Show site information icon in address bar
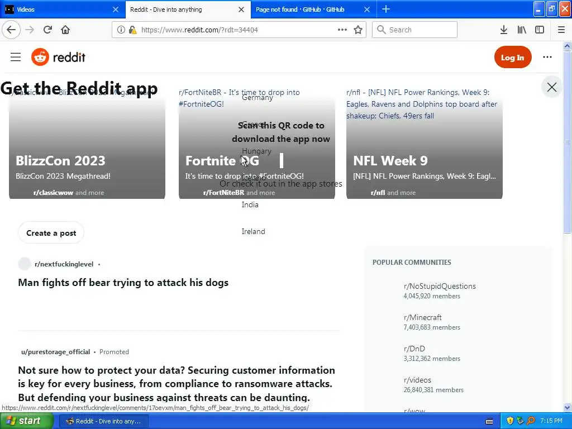The height and width of the screenshot is (429, 572). [121, 30]
